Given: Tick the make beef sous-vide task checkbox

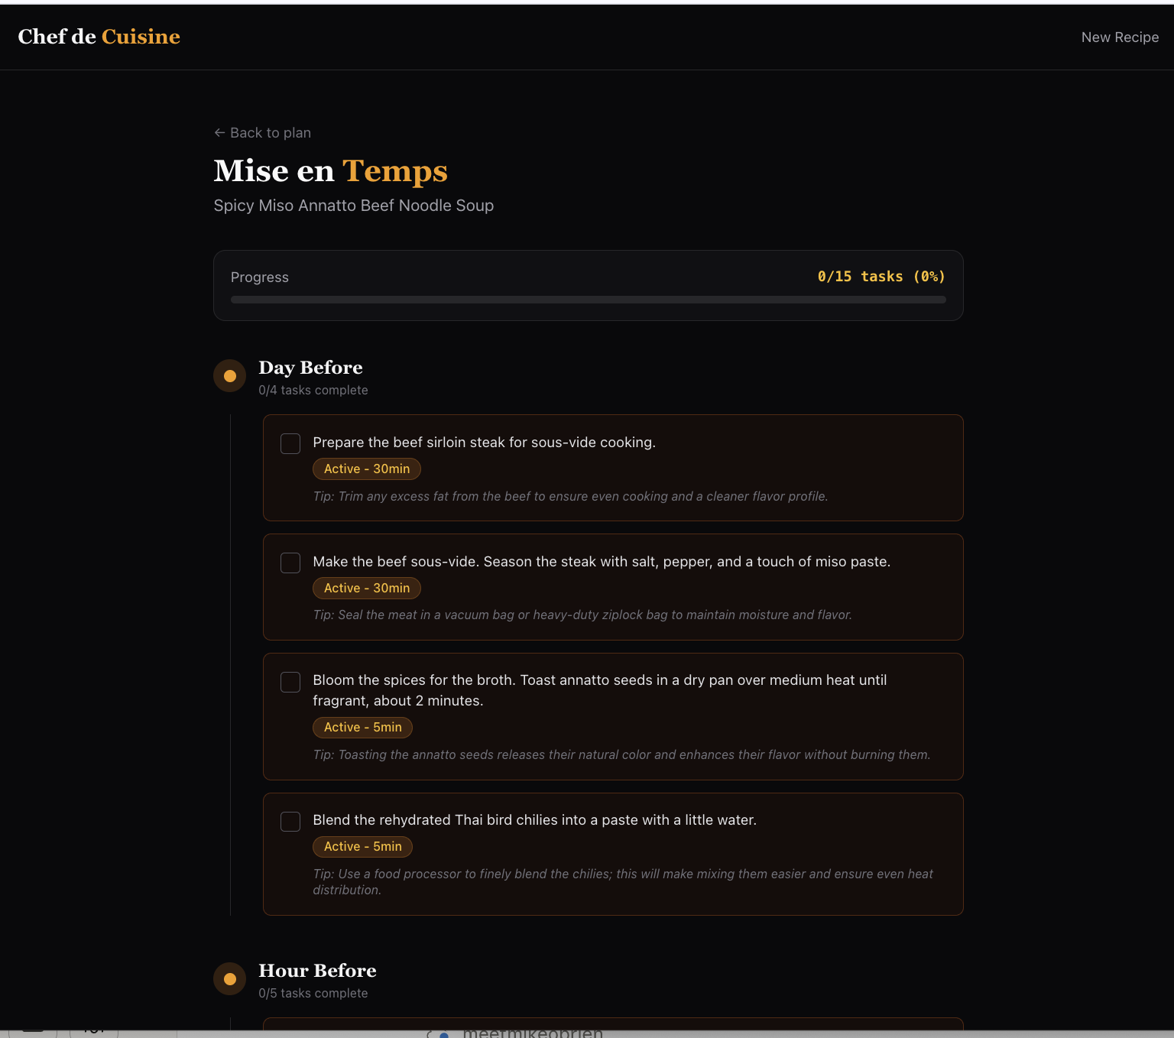Looking at the screenshot, I should click(290, 563).
